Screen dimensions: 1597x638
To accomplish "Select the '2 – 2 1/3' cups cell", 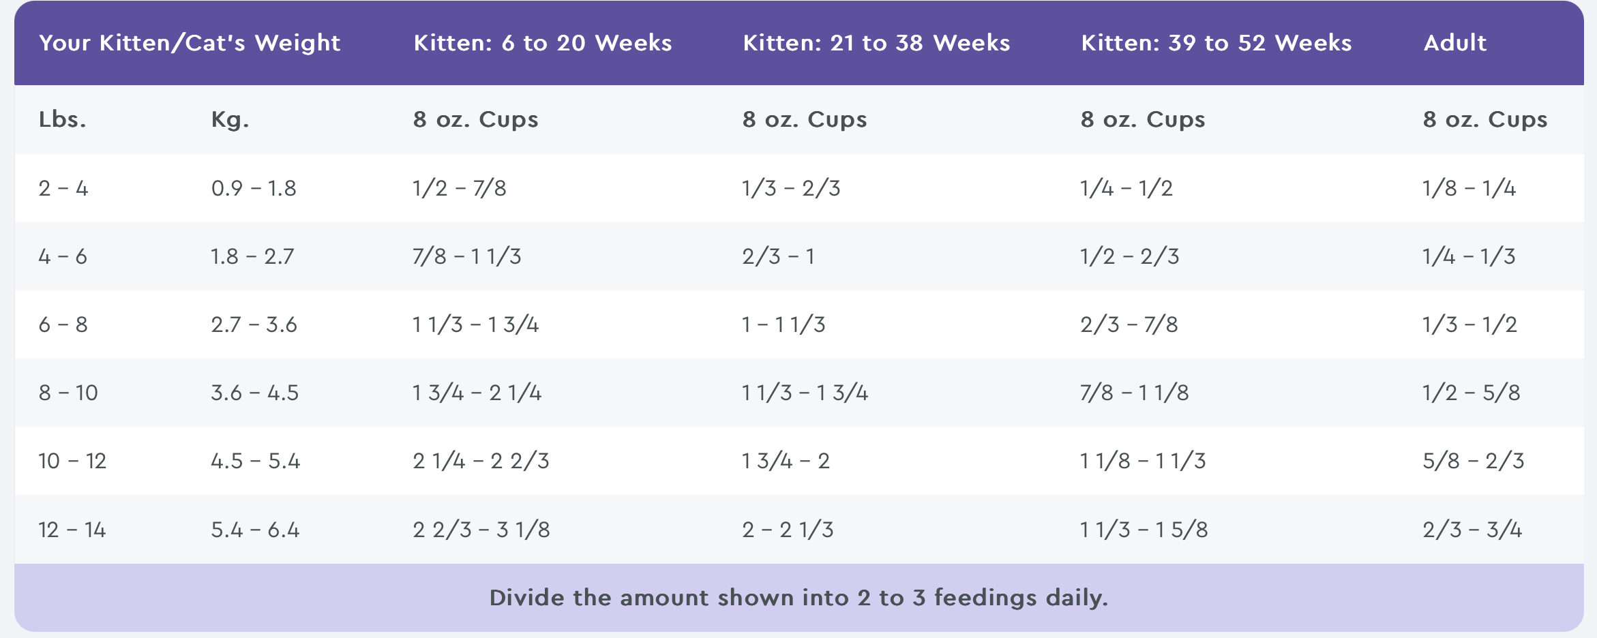I will (788, 530).
